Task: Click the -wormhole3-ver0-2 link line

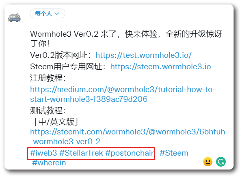Action: [65, 141]
